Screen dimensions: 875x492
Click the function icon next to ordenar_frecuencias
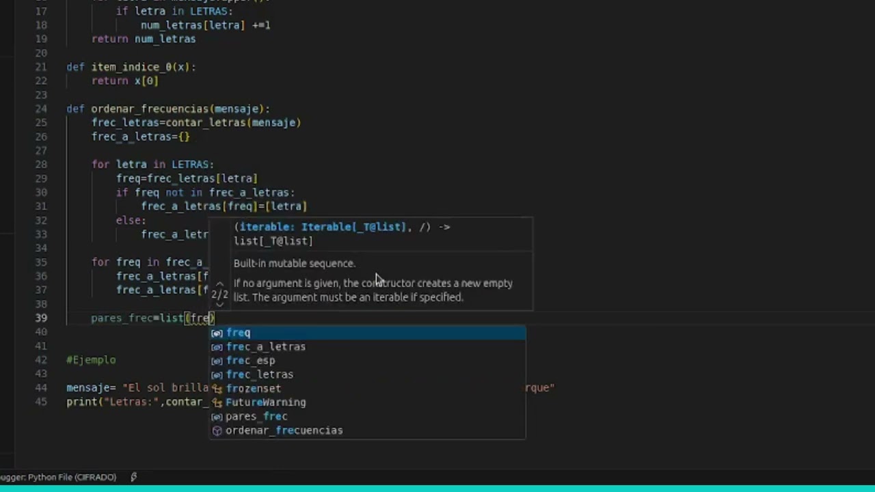217,430
